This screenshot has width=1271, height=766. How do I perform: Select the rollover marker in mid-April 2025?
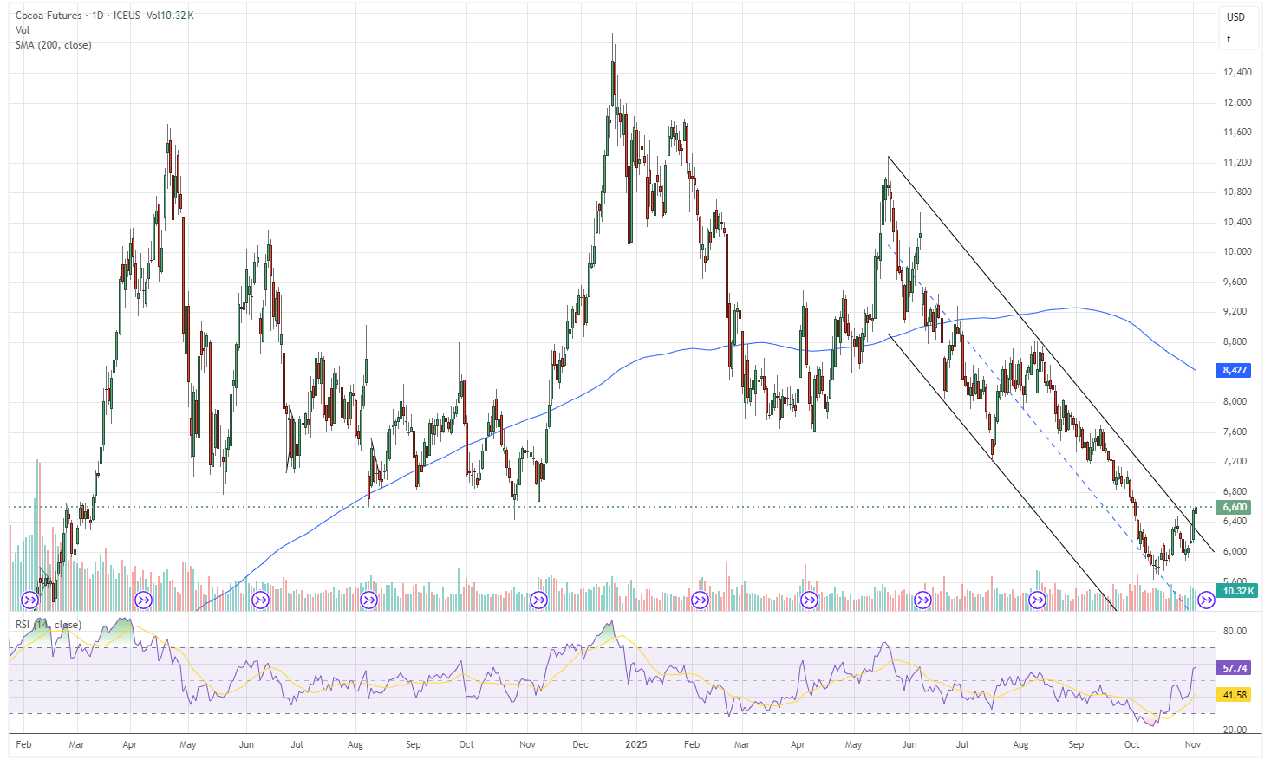click(810, 600)
